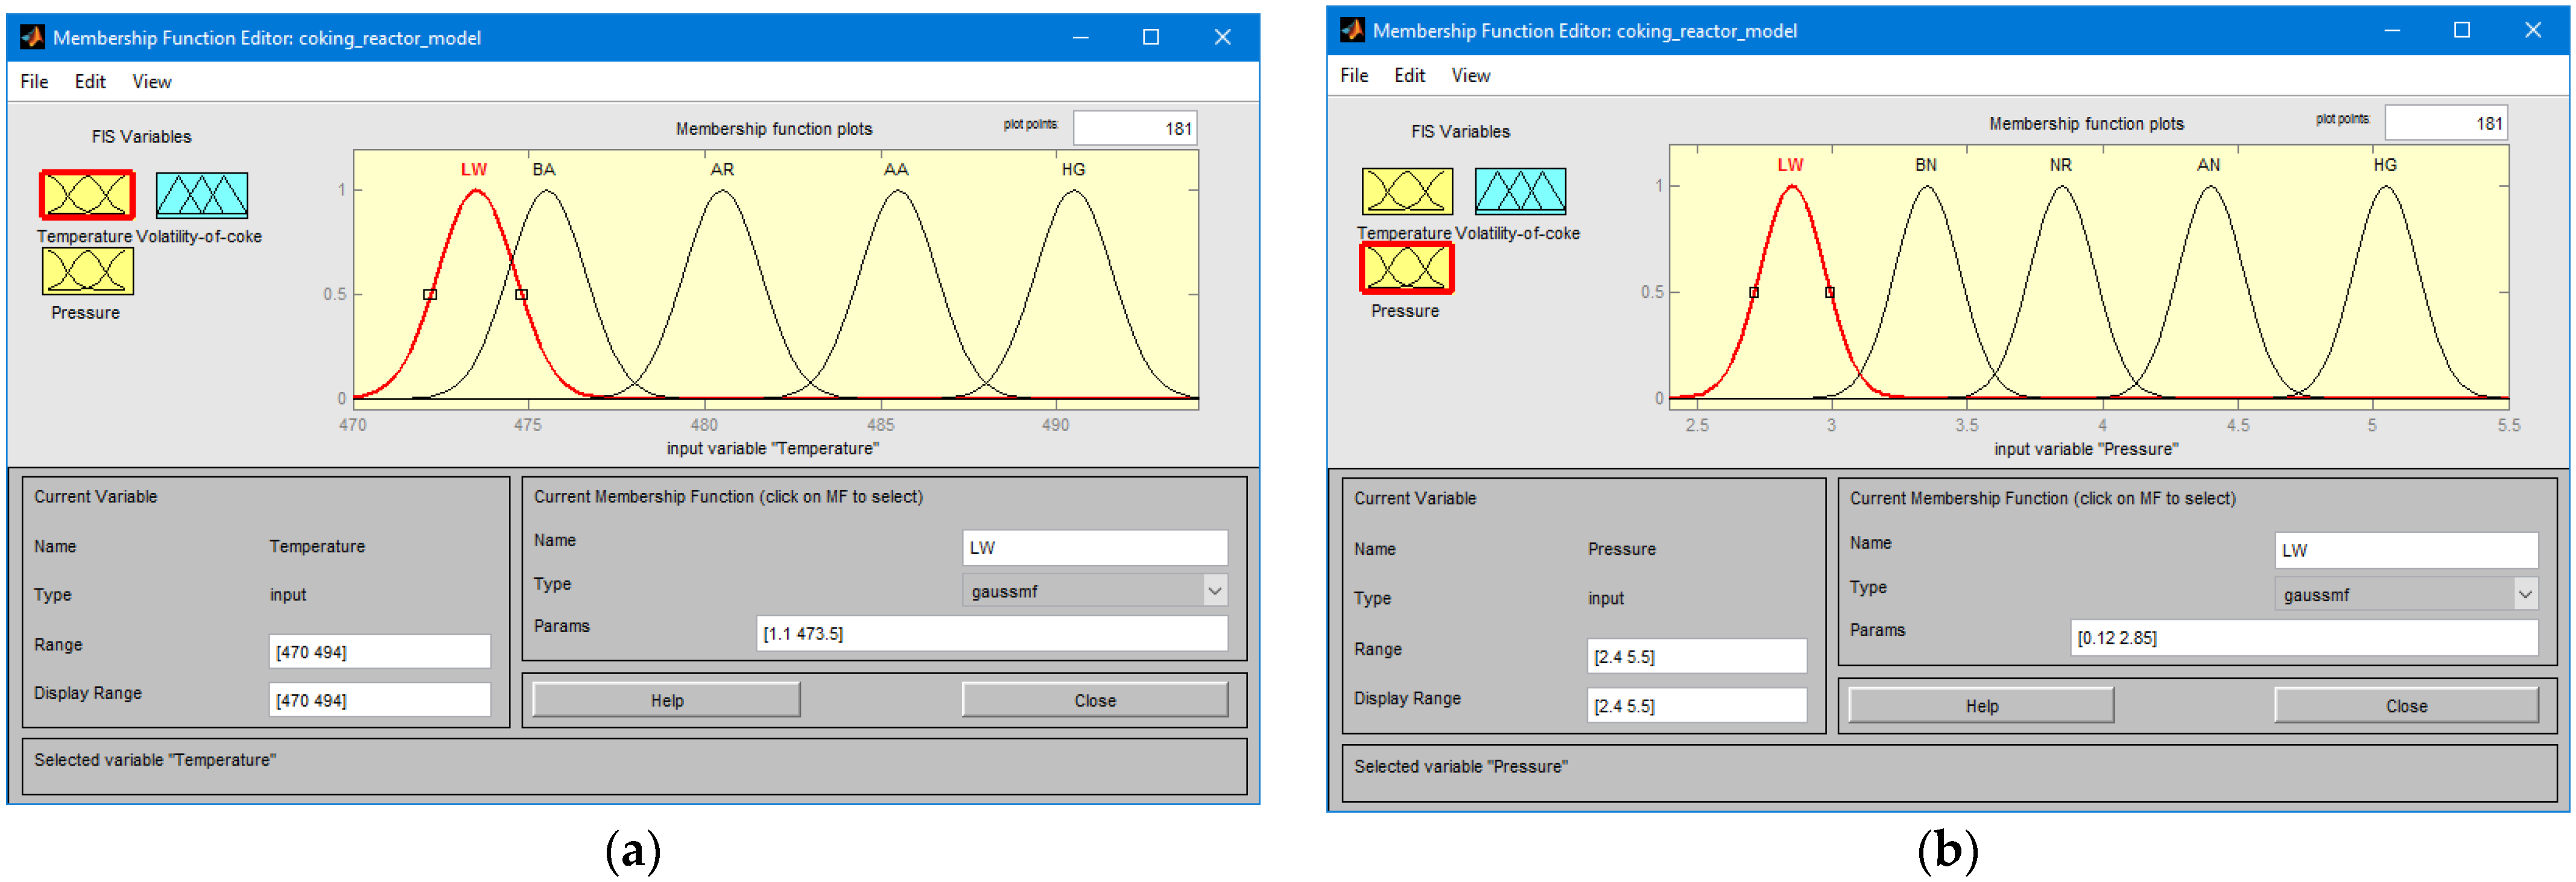The width and height of the screenshot is (2576, 882).
Task: Click highlighted Pressure icon in right window
Action: [x=1406, y=268]
